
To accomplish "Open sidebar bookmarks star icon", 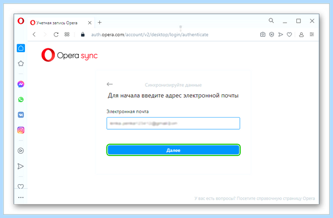I will point(21,63).
